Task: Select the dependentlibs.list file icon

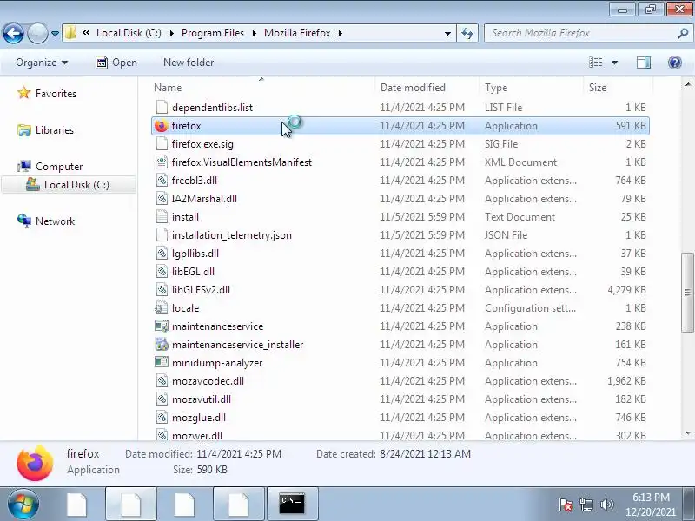Action: 162,107
